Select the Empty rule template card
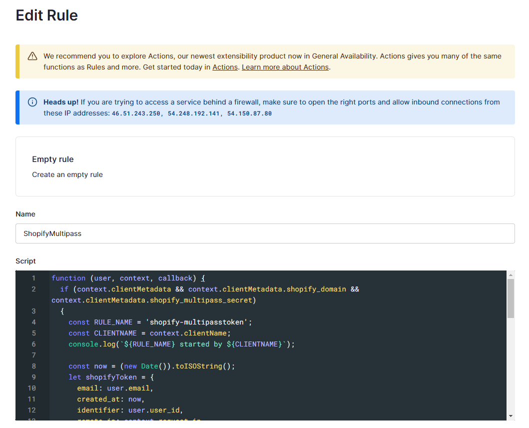The width and height of the screenshot is (529, 428). coord(265,166)
